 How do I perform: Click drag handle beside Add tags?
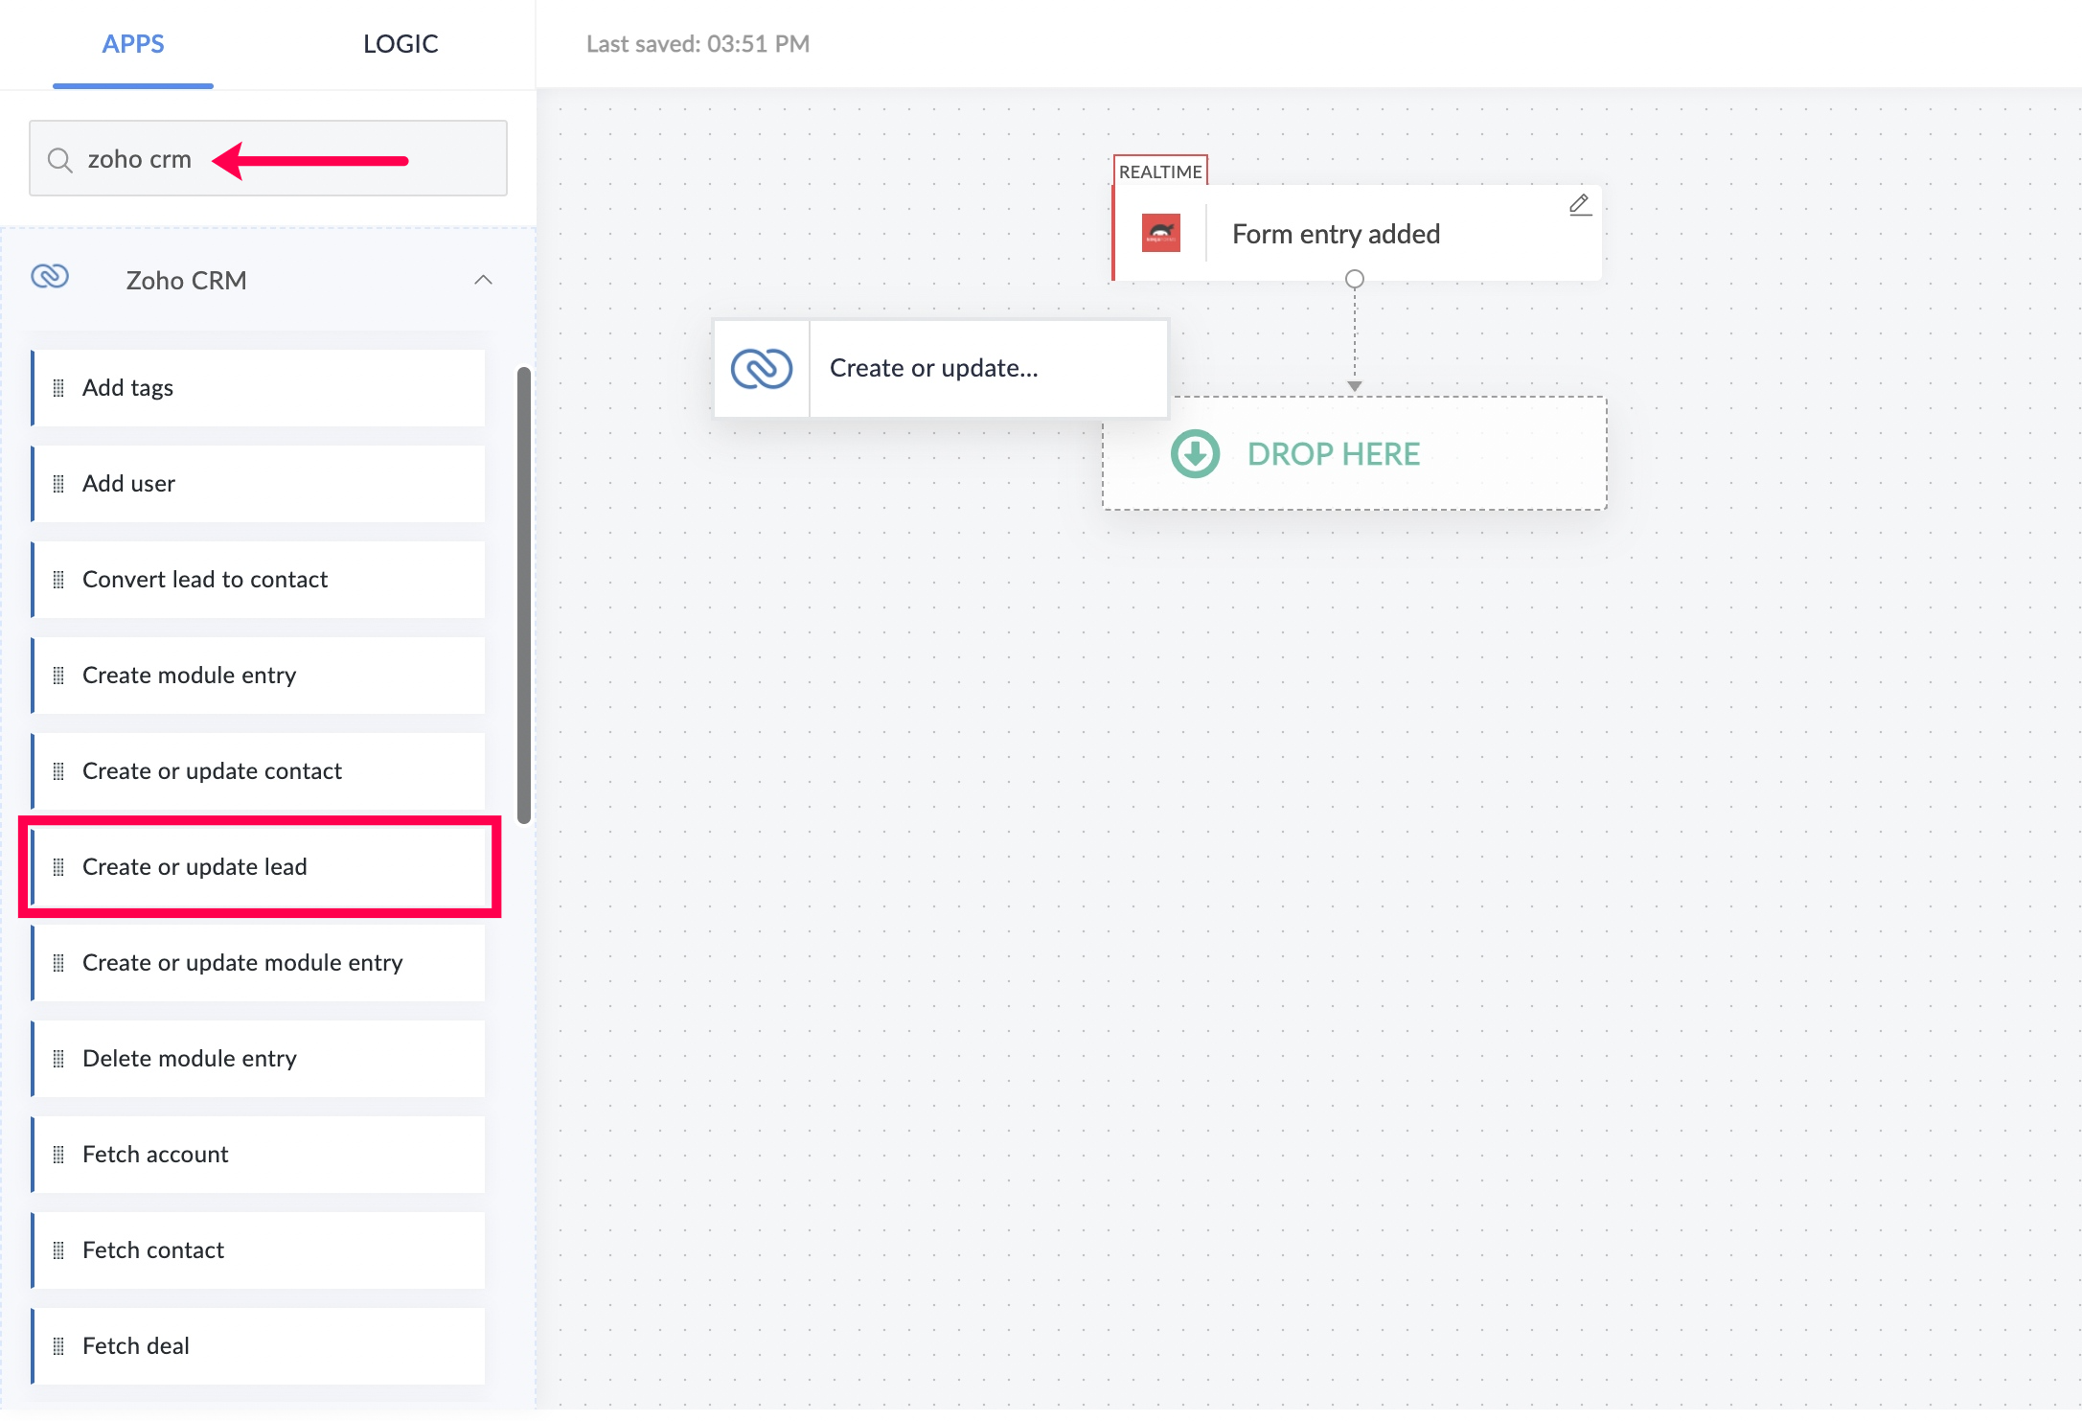point(58,388)
